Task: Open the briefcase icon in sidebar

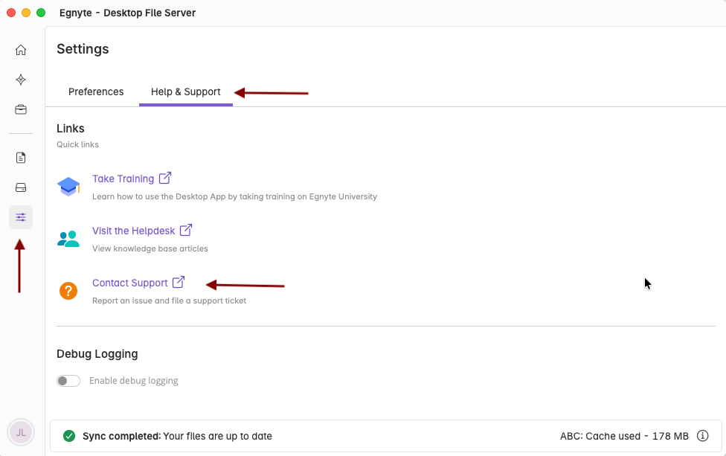Action: (x=21, y=109)
